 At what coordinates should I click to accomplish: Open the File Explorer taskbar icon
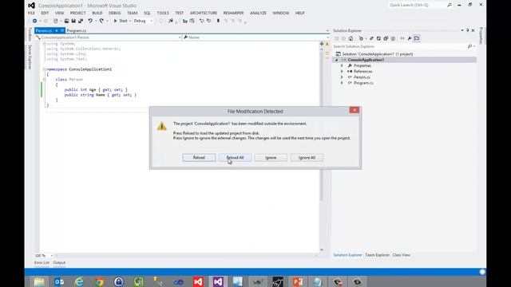39,281
